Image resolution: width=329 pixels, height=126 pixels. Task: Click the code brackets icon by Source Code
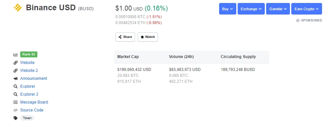pos(16,110)
